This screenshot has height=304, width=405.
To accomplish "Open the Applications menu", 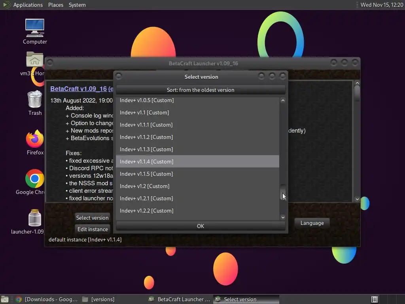I will (28, 5).
